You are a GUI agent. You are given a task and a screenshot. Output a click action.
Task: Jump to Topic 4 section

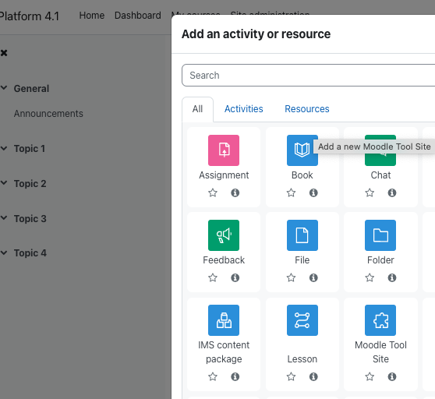30,253
